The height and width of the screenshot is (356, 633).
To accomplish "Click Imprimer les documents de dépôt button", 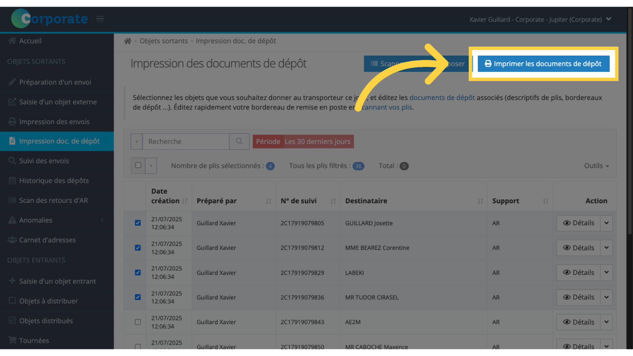I will click(543, 64).
